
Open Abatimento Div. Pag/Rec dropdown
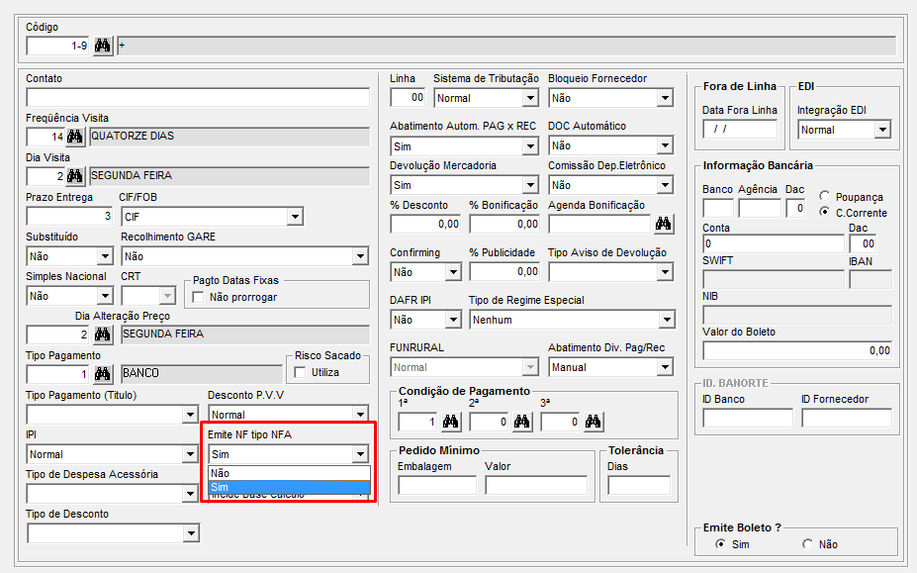tap(665, 367)
